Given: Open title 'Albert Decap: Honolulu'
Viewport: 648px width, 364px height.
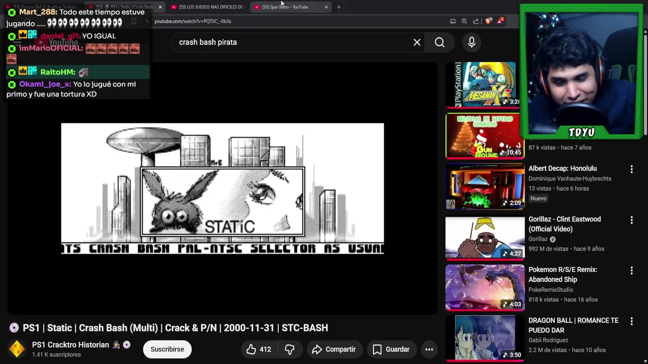Looking at the screenshot, I should point(562,168).
